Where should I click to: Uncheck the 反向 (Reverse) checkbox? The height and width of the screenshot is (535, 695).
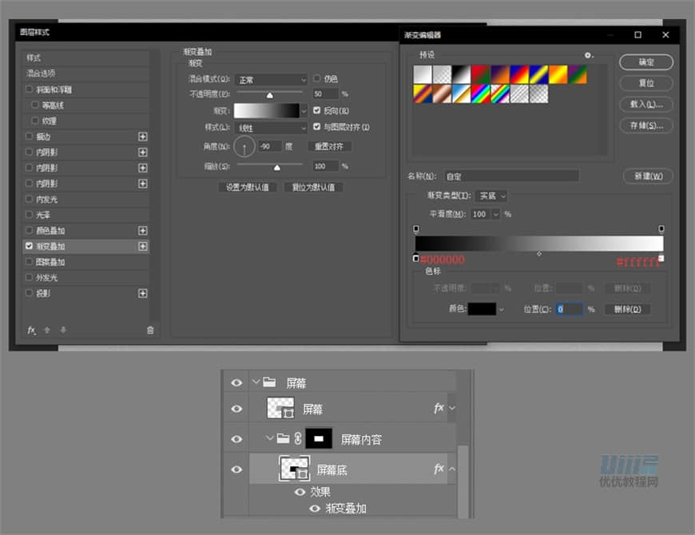point(317,110)
